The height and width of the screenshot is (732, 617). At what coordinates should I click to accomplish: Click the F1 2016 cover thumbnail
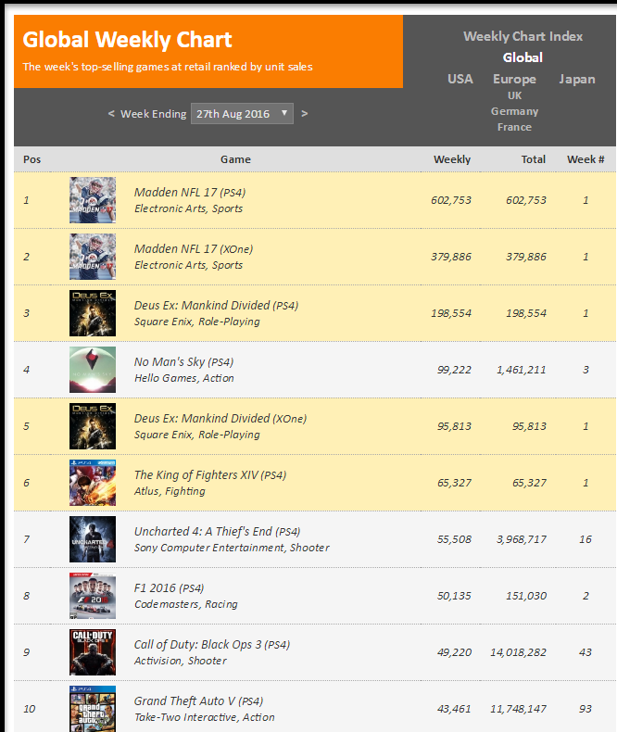pyautogui.click(x=93, y=595)
